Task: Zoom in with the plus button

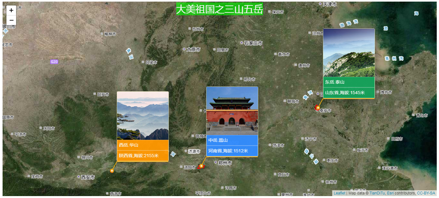Action: [11, 10]
